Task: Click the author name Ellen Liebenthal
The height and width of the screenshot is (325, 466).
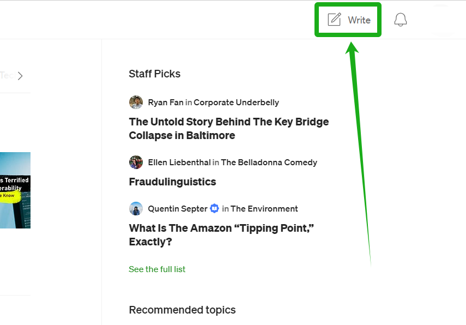Action: 179,162
